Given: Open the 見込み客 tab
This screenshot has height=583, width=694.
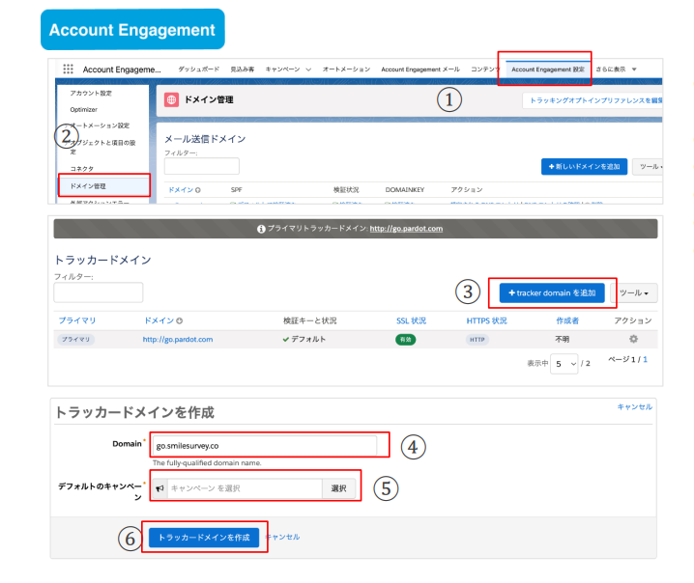Looking at the screenshot, I should coord(242,69).
